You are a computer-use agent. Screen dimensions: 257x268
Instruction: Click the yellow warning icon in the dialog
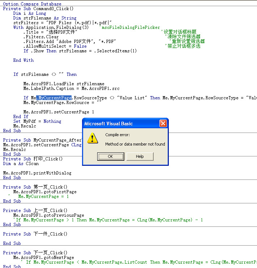click(x=93, y=138)
